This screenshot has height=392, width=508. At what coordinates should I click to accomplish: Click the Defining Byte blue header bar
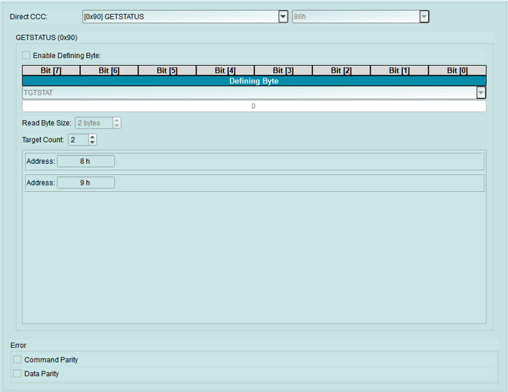(x=254, y=81)
